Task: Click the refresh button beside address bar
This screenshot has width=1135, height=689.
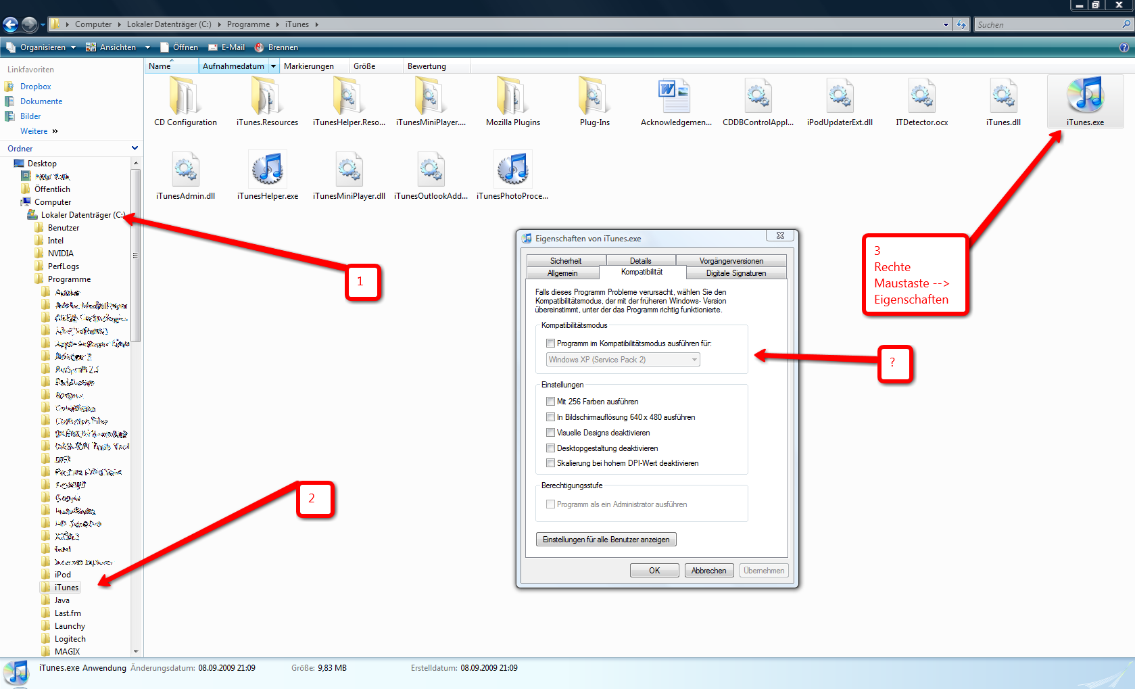Action: [961, 24]
